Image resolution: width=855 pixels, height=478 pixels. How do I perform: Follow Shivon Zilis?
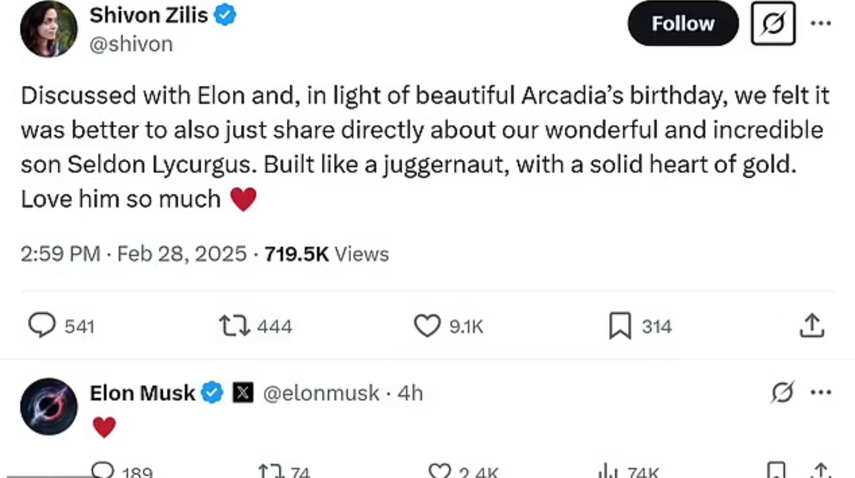point(683,23)
